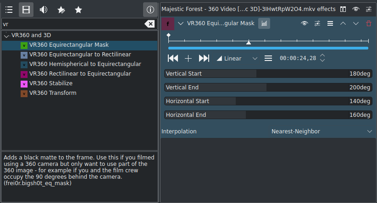Open the Interpolation Nearest-Neighbor dropdown
Image resolution: width=377 pixels, height=203 pixels.
coord(321,132)
